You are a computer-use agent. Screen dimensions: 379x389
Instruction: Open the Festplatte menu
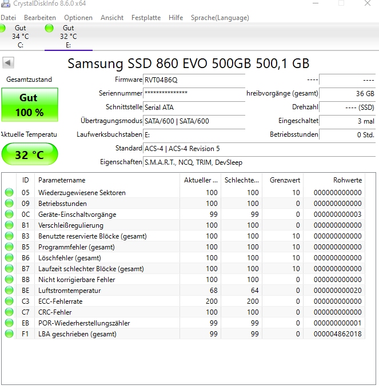point(146,18)
